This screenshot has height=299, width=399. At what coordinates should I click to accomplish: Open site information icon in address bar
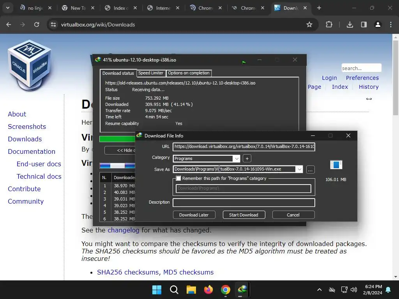click(x=53, y=25)
